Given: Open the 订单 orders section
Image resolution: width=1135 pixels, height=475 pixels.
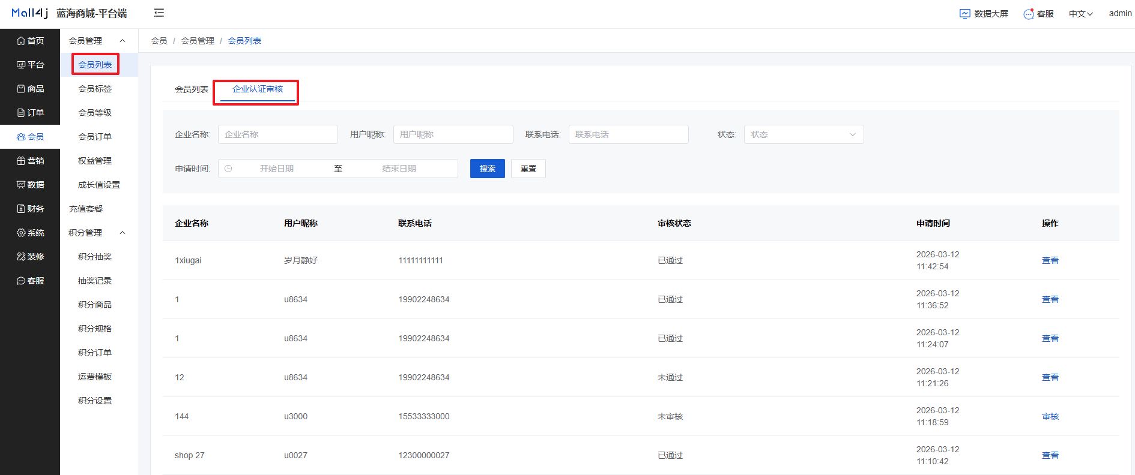Looking at the screenshot, I should point(30,113).
